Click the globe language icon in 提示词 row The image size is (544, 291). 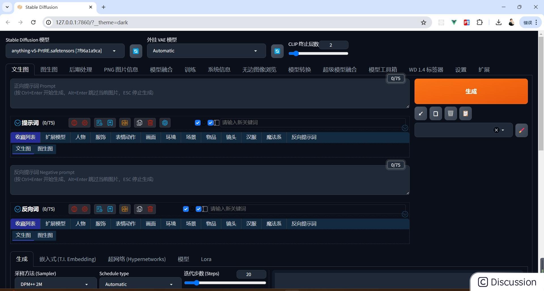point(74,123)
